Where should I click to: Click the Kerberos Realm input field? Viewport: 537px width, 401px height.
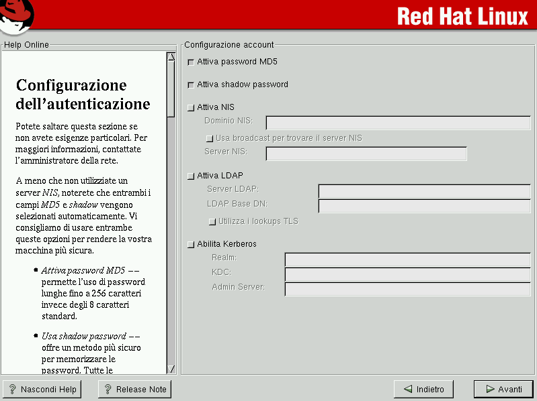point(407,260)
